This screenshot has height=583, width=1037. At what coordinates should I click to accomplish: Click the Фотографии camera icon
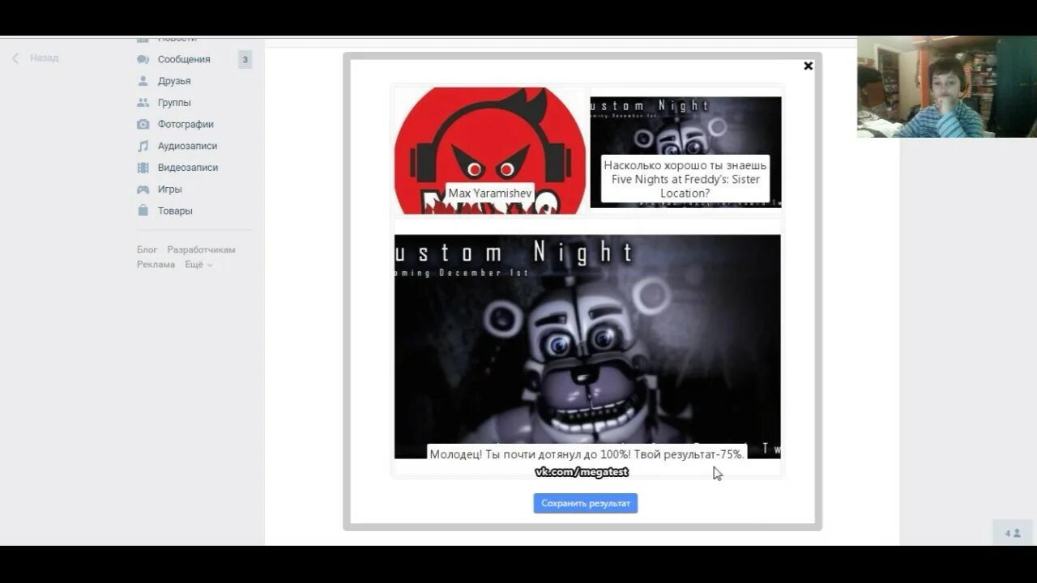click(x=143, y=124)
